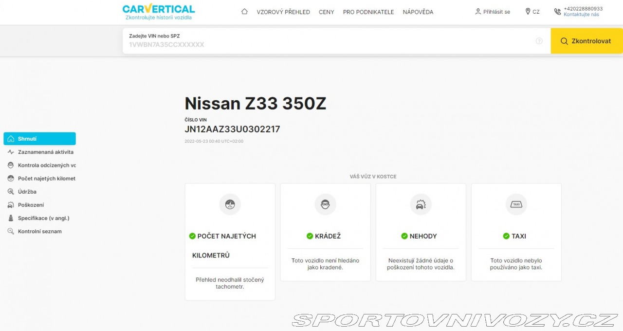623x331 pixels.
Task: Click the yellow Zkontrolovat button
Action: [x=586, y=41]
